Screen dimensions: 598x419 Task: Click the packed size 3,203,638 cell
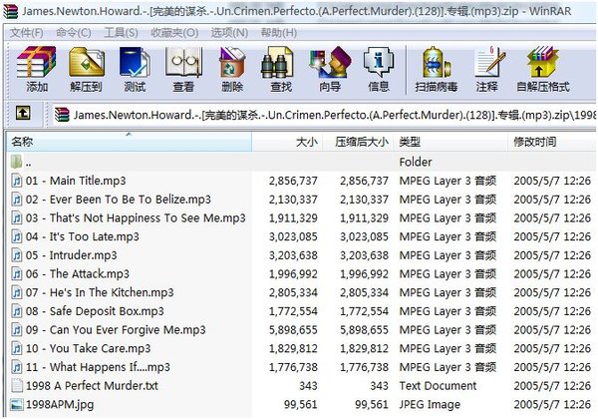pyautogui.click(x=364, y=255)
